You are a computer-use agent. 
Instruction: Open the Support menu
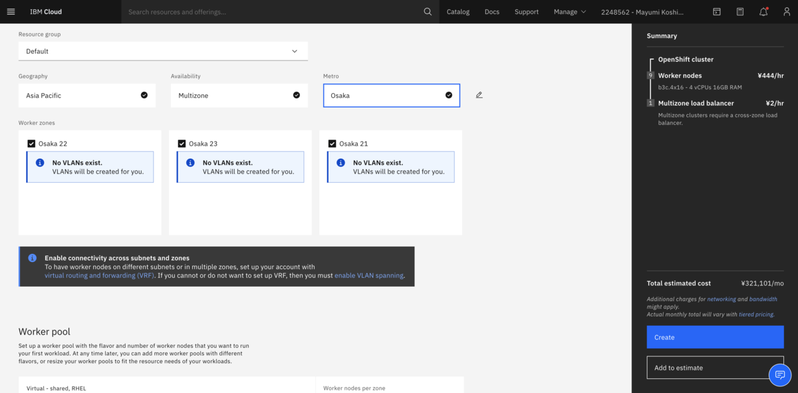526,11
